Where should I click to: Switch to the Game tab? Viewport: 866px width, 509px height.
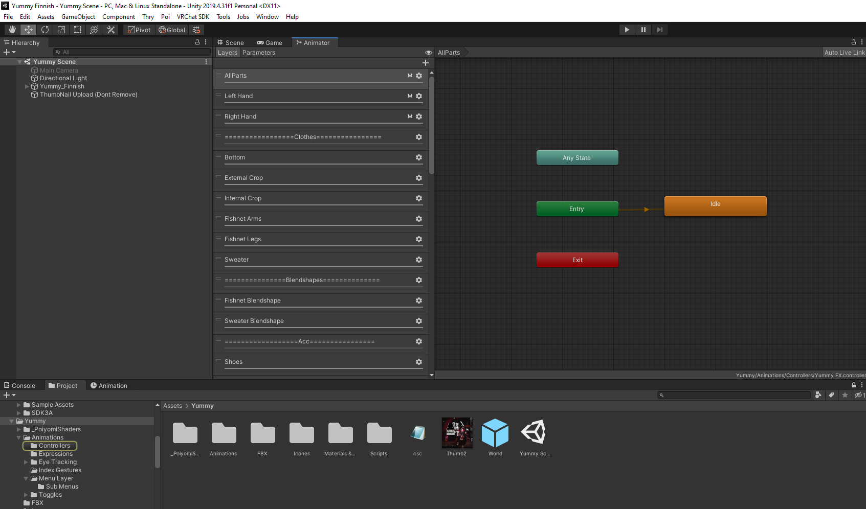(x=270, y=42)
